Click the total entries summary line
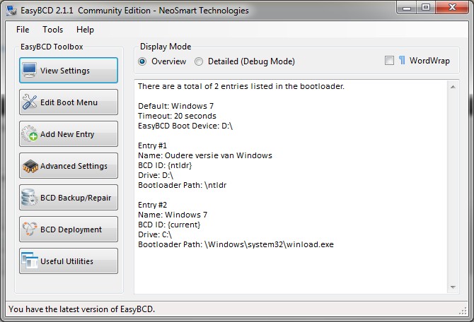Screen dimensions: 474x322 point(241,86)
